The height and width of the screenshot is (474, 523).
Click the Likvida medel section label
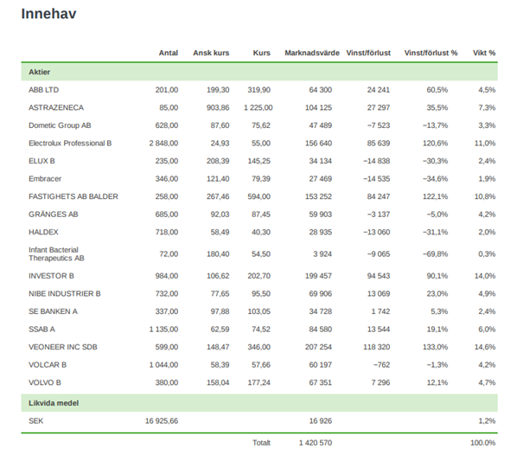click(x=54, y=403)
